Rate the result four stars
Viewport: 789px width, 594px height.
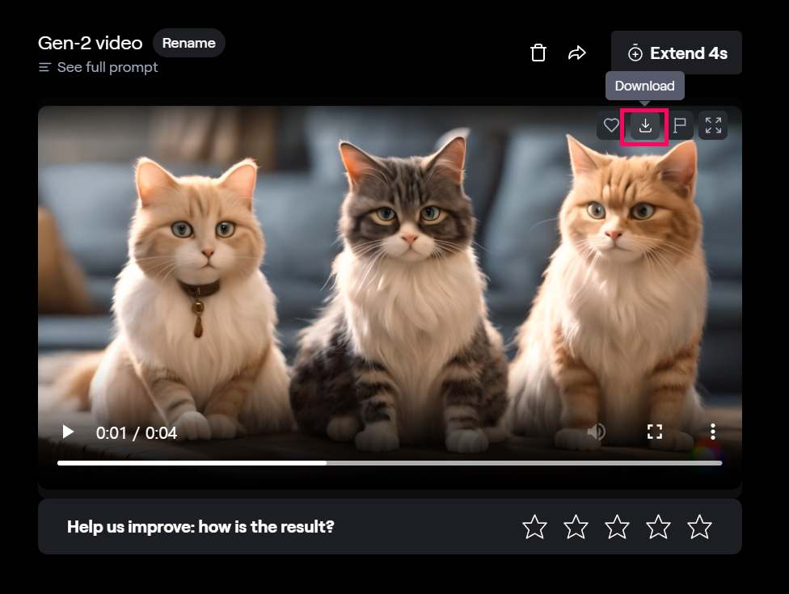658,527
